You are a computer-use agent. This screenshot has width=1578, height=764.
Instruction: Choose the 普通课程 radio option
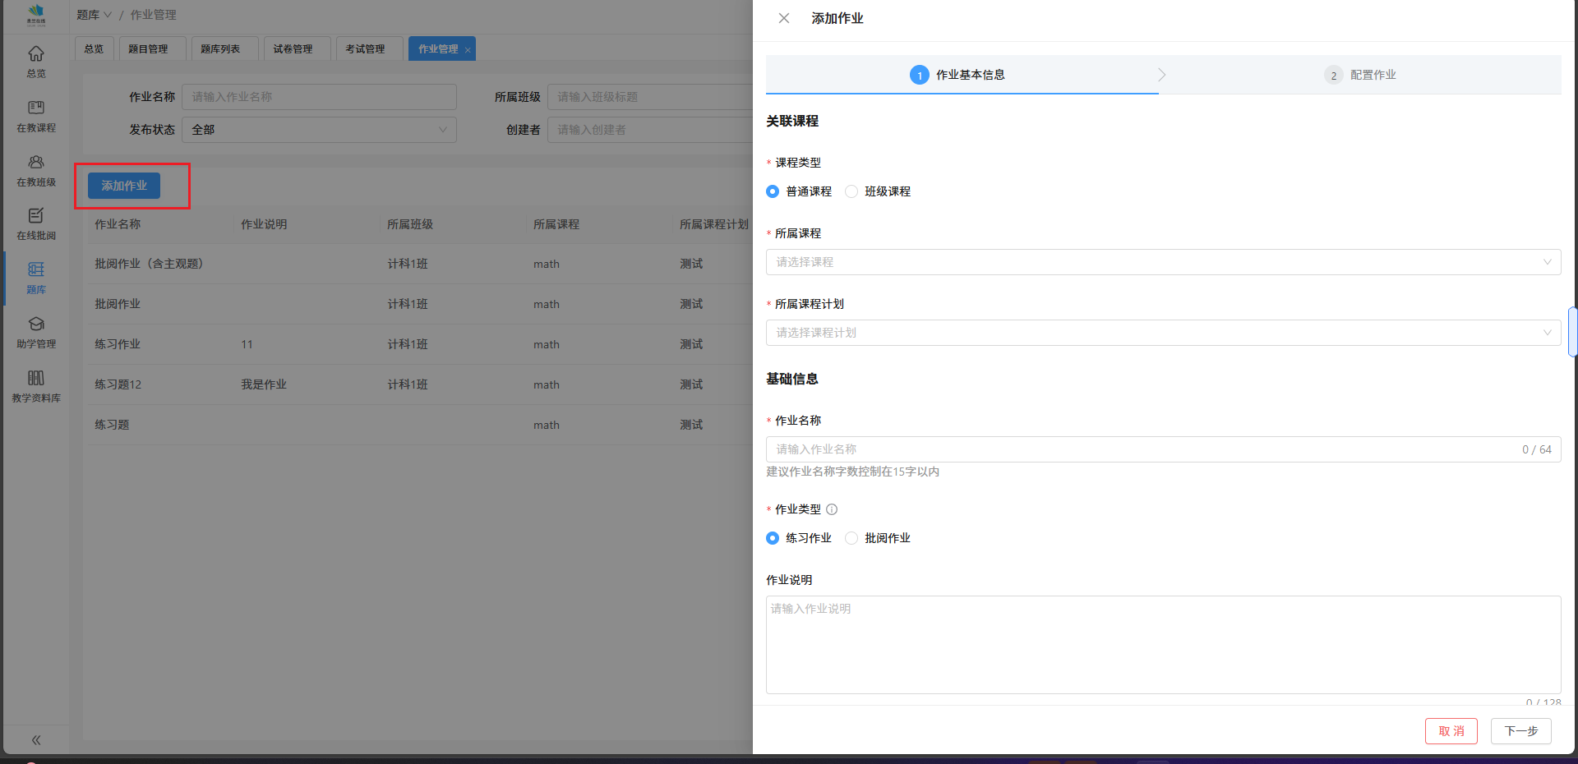[773, 191]
